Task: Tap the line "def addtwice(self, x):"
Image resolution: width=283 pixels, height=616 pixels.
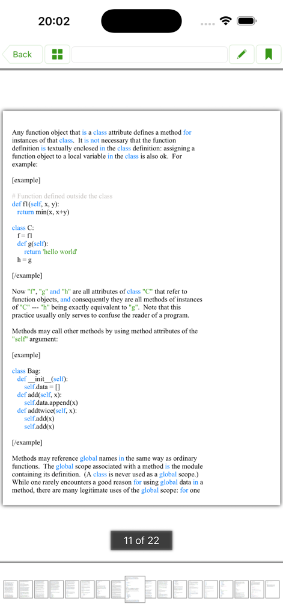Action: 47,410
